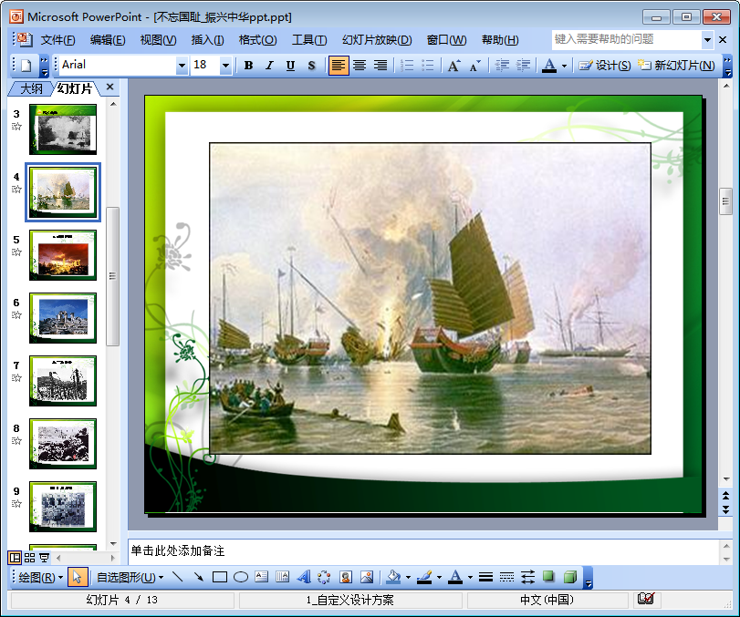The width and height of the screenshot is (740, 617).
Task: Click New Slide (新幻灯片) button
Action: click(676, 66)
